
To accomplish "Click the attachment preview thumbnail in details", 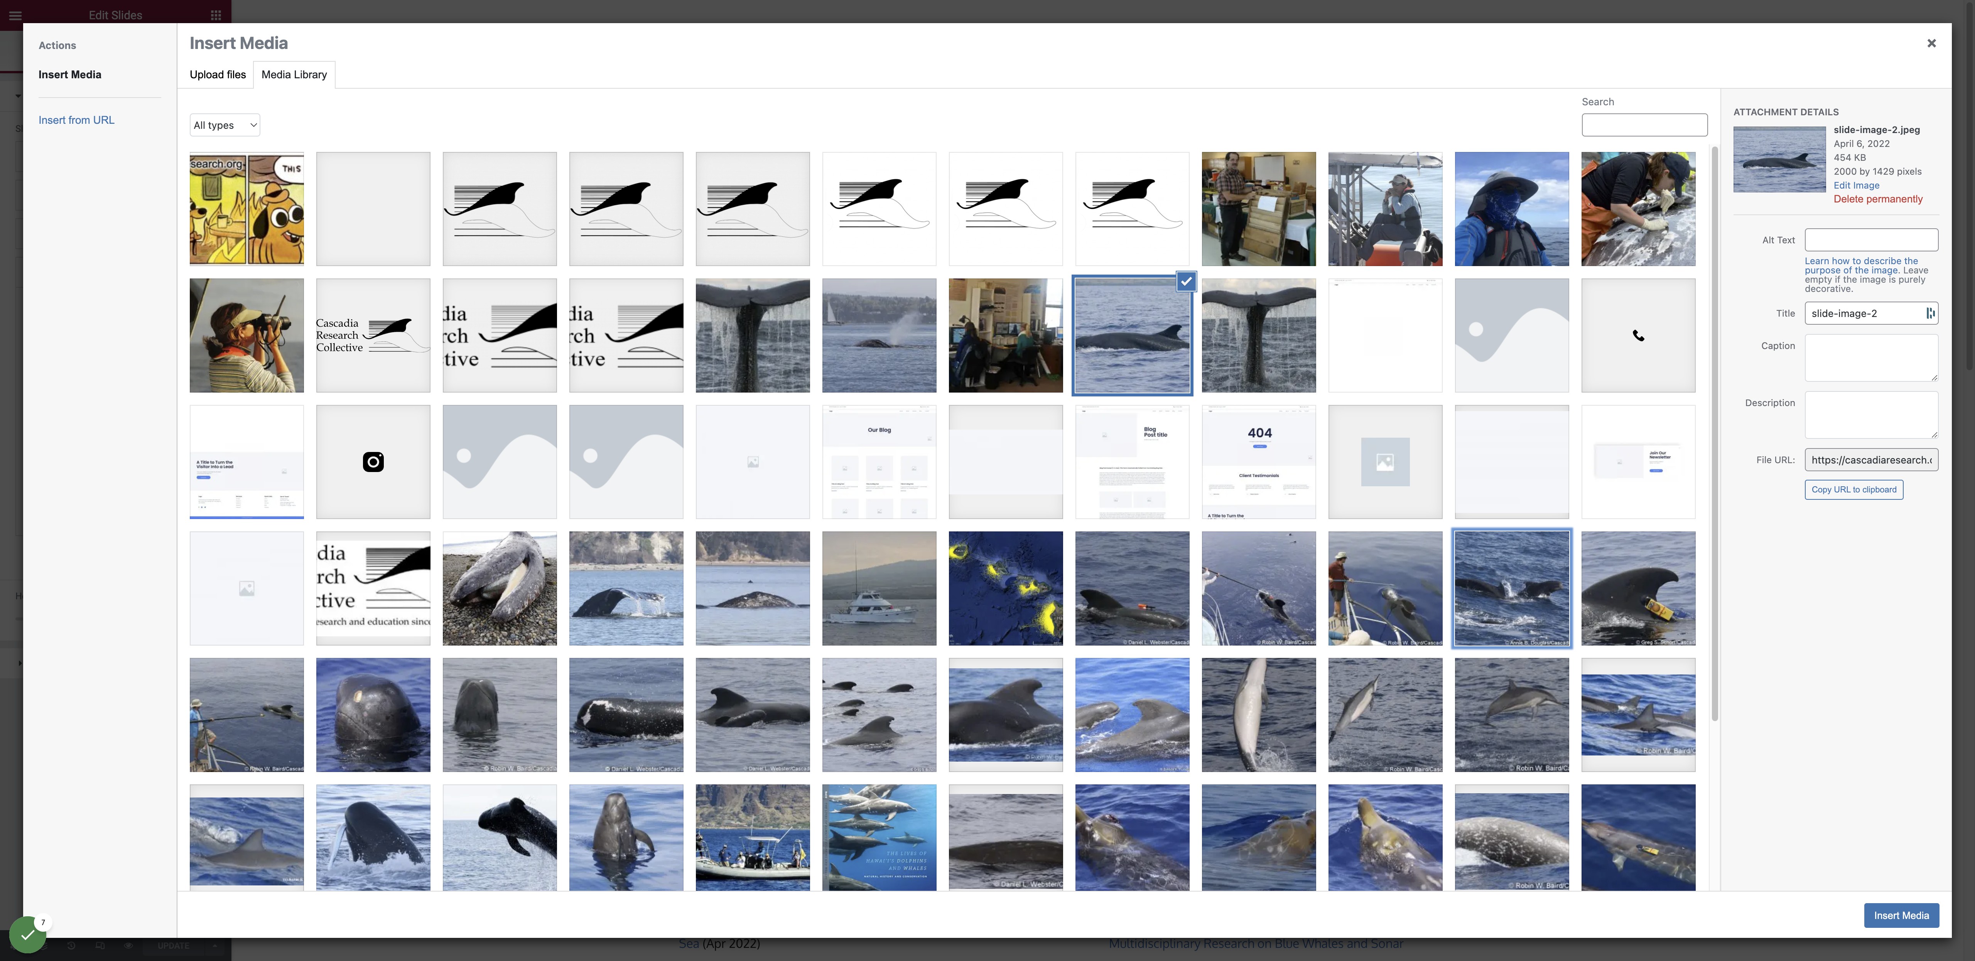I will (x=1779, y=159).
